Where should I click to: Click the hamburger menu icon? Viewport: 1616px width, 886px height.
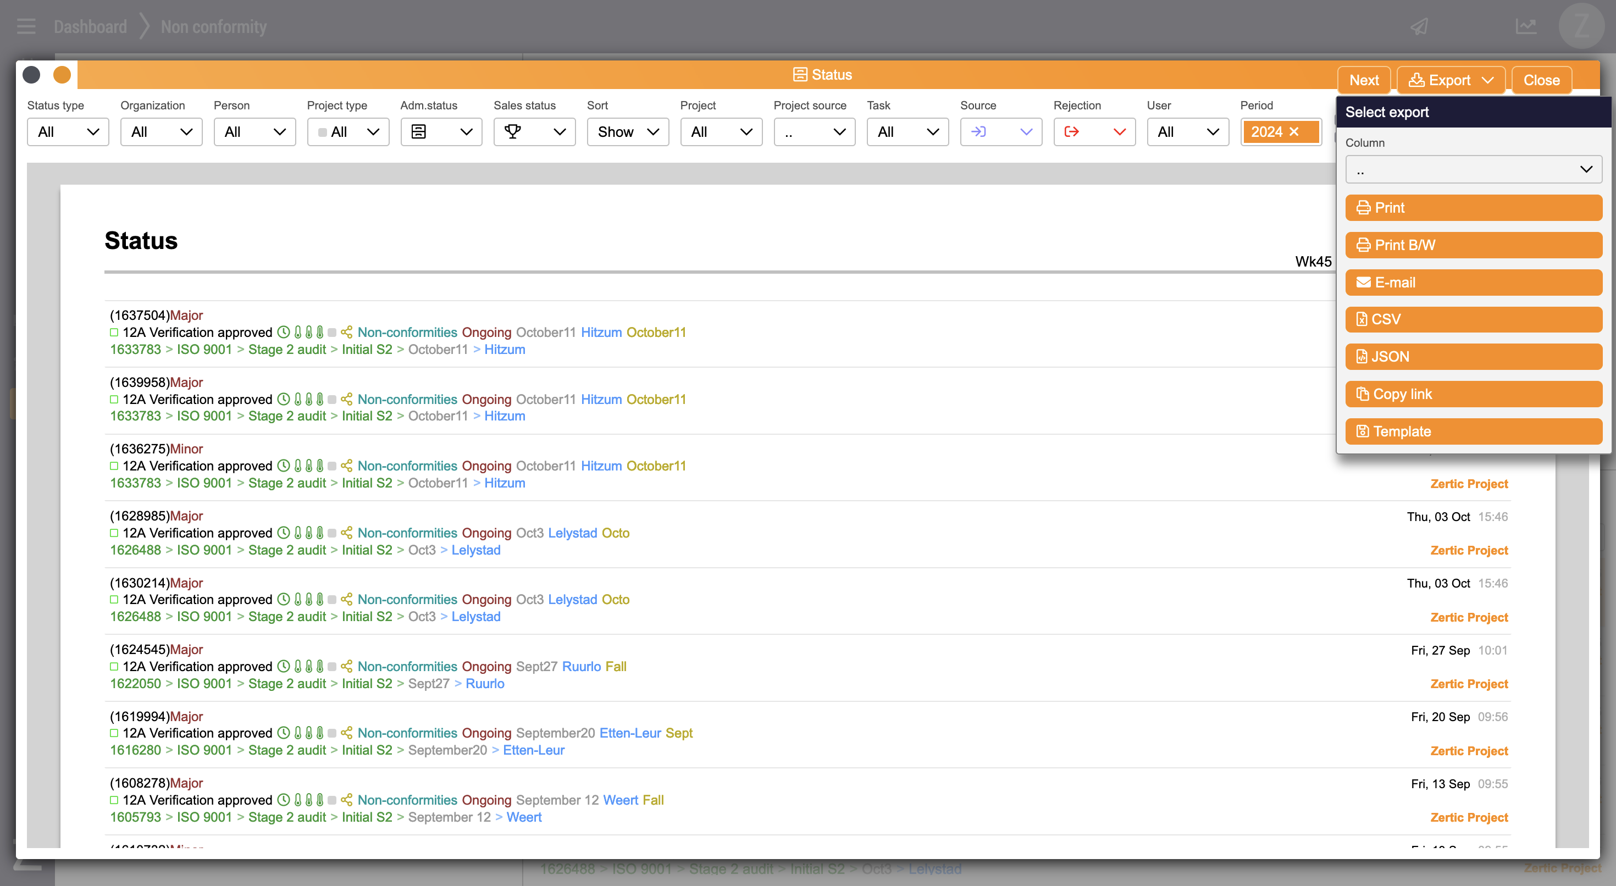(x=26, y=26)
